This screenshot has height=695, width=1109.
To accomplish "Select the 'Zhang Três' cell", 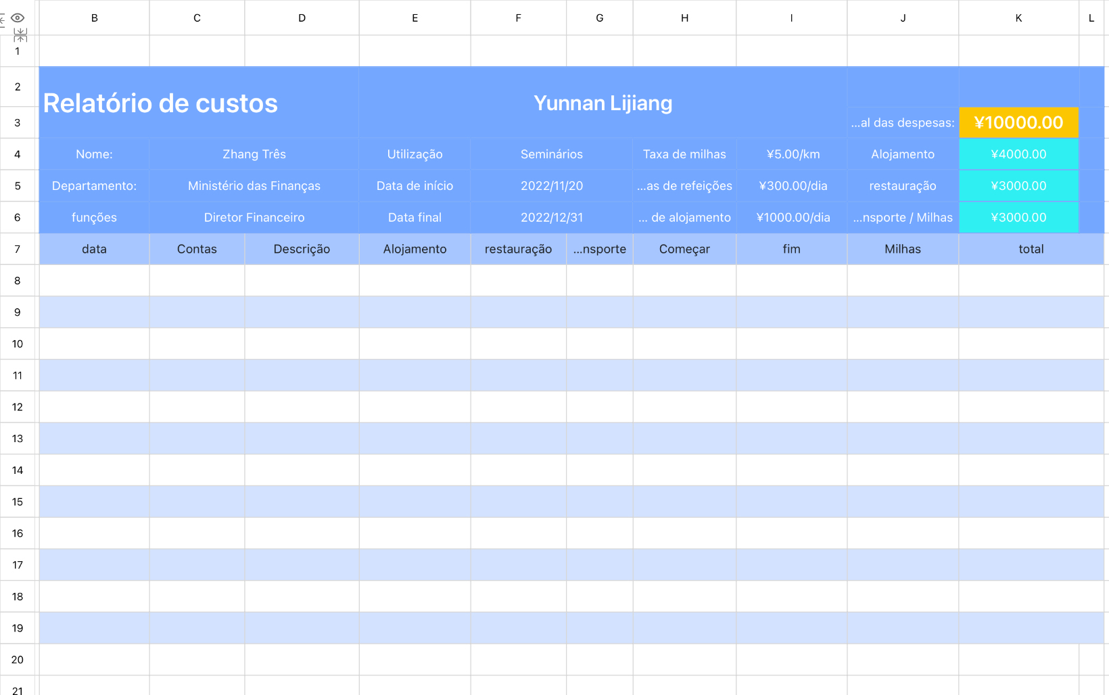I will 254,154.
